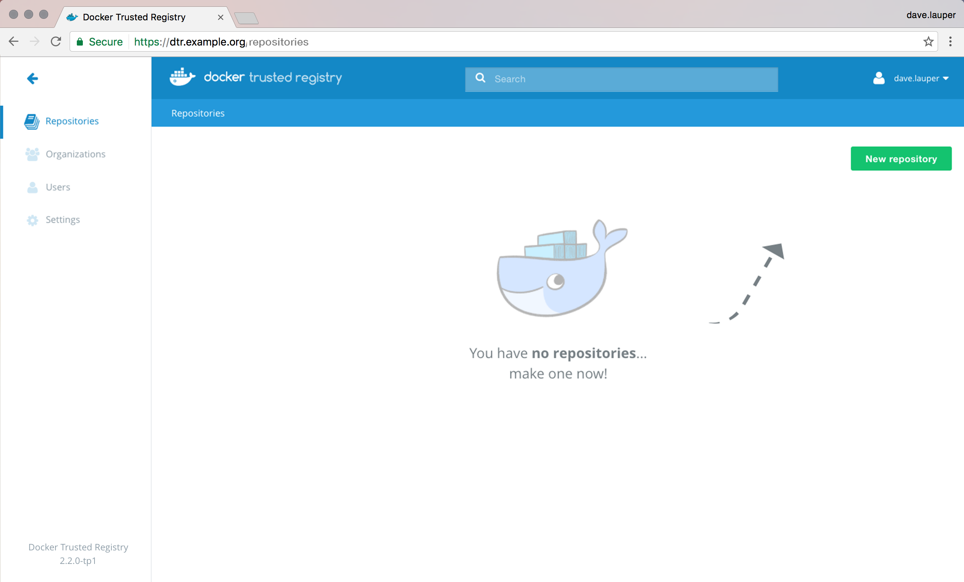Click the Repositories breadcrumb link
The height and width of the screenshot is (582, 964).
click(198, 113)
